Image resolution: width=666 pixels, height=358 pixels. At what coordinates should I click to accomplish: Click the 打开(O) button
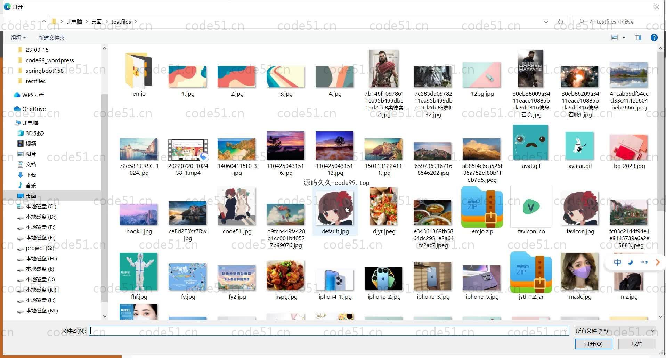tap(593, 344)
